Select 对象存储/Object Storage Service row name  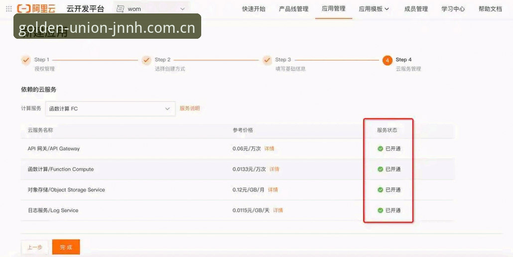pos(66,190)
